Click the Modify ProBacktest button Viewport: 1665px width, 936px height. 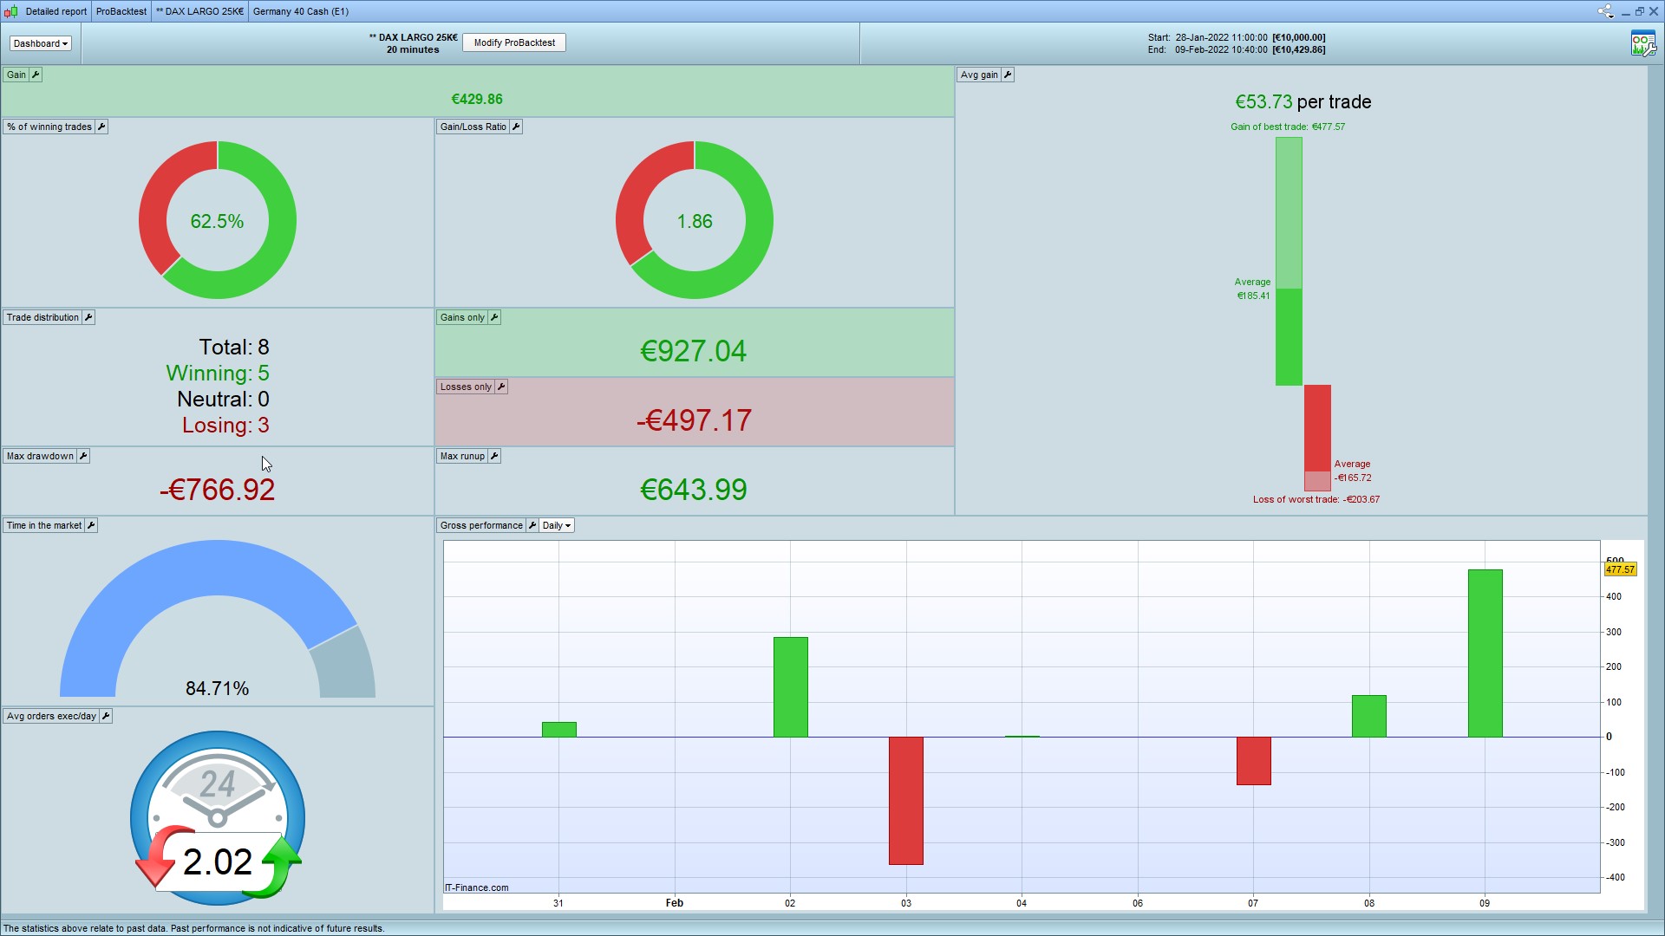click(514, 42)
